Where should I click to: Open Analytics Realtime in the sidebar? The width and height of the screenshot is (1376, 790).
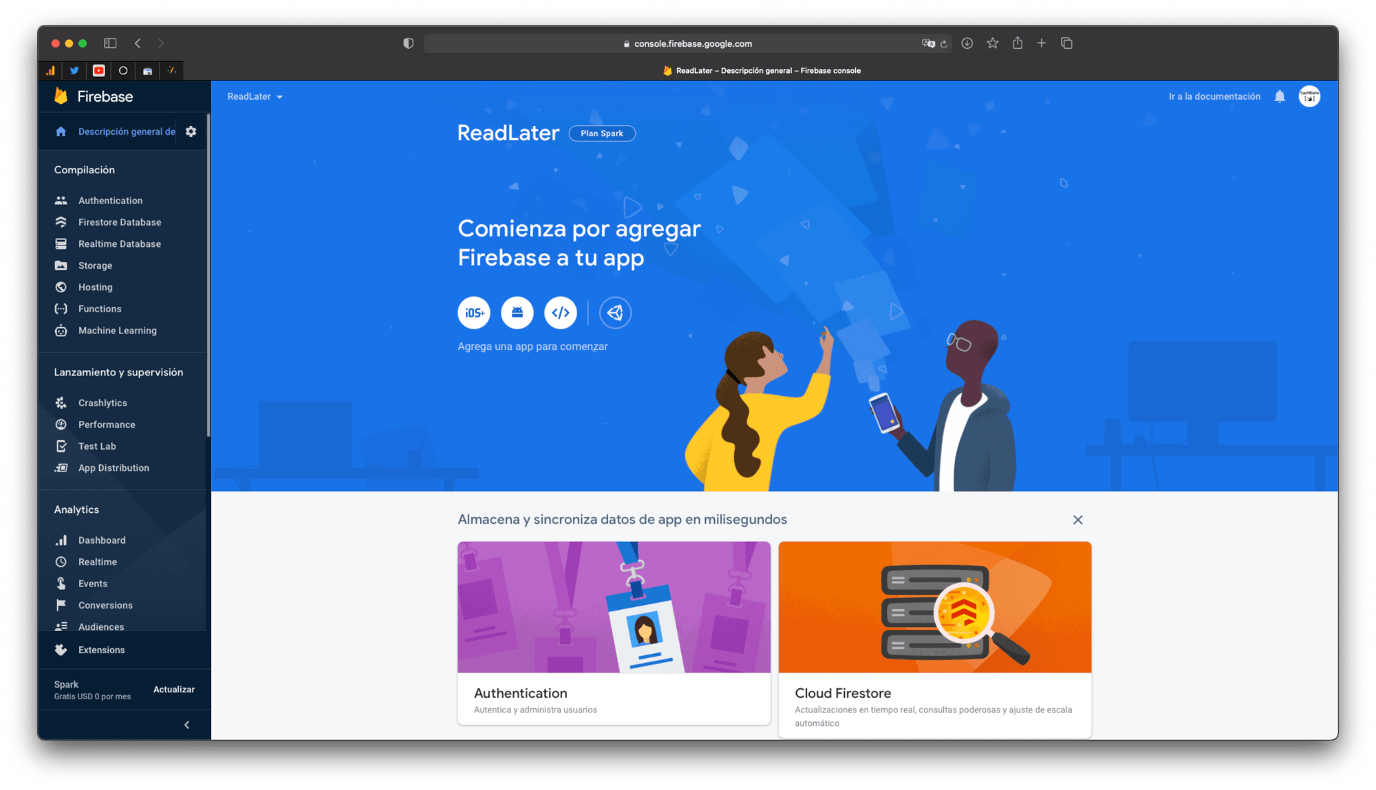pyautogui.click(x=98, y=562)
